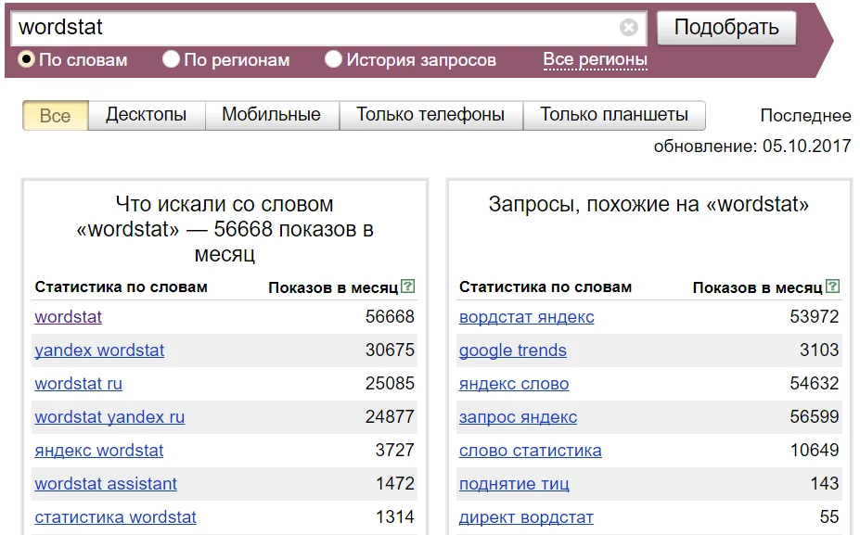Screen dimensions: 860x535
Task: Click the Подобрать button
Action: (726, 28)
